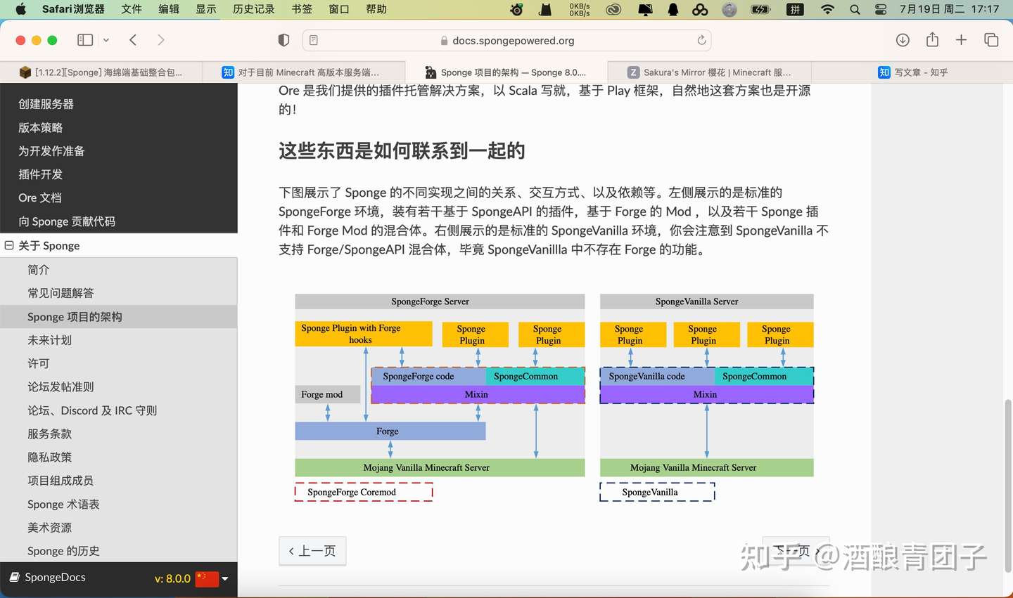Switch to 对于目前 Minecraft 高版本服务端 tab
The width and height of the screenshot is (1013, 598).
pos(304,72)
